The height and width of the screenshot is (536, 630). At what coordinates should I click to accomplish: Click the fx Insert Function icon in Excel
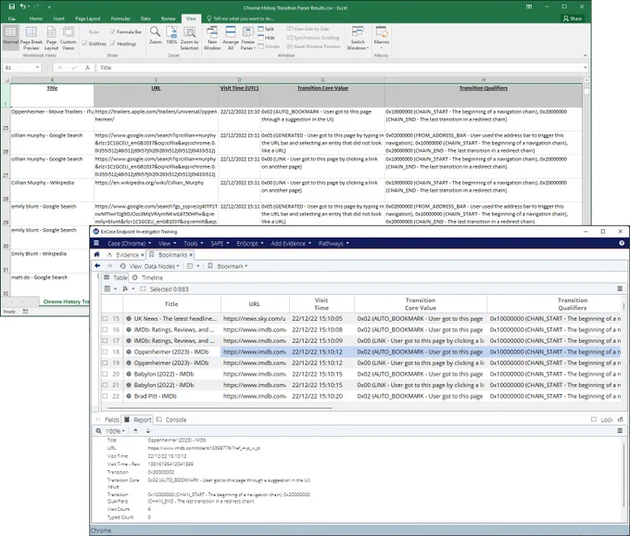point(87,68)
